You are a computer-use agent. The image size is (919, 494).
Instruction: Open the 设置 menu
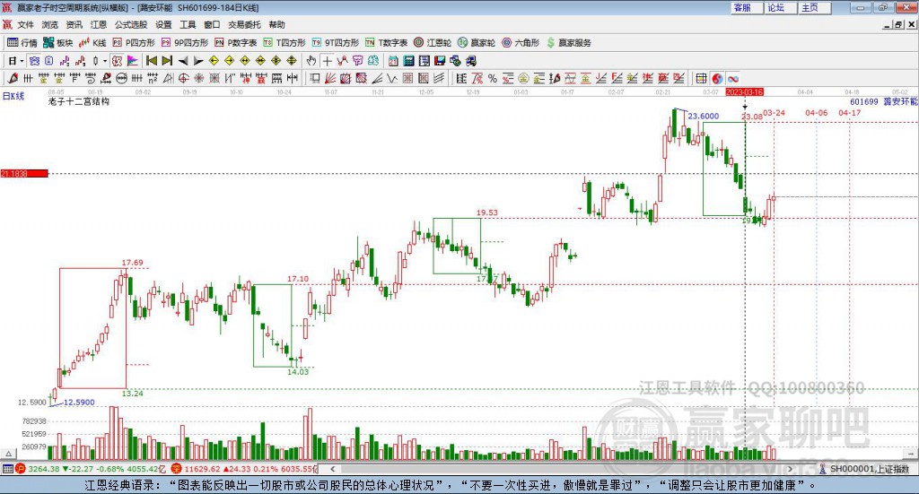click(x=163, y=24)
